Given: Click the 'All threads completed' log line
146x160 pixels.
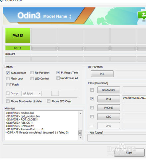Looking at the screenshot, I should tap(37, 132).
